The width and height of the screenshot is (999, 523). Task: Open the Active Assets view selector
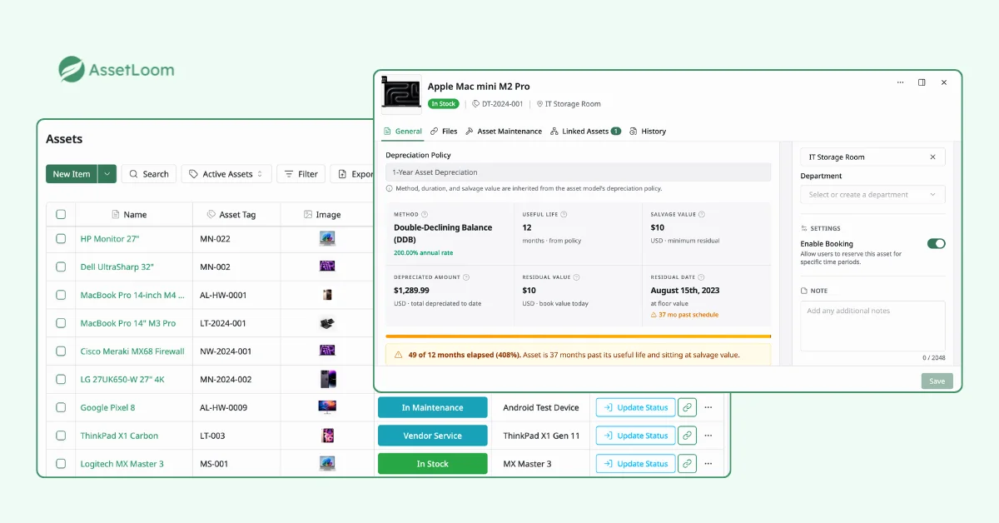(226, 174)
